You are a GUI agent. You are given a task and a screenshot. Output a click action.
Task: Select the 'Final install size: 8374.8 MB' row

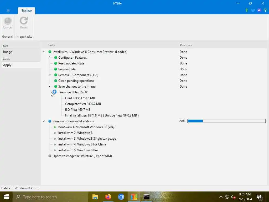click(102, 115)
